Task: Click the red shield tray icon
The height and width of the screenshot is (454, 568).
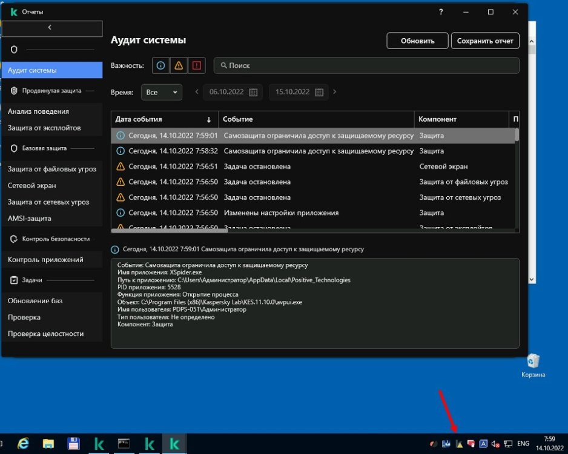Action: tap(471, 444)
